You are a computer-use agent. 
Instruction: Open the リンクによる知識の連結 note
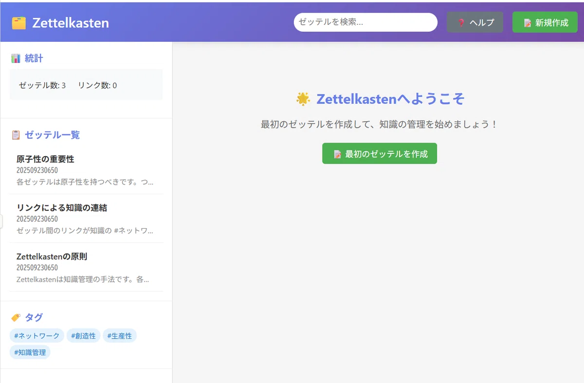[x=86, y=219]
